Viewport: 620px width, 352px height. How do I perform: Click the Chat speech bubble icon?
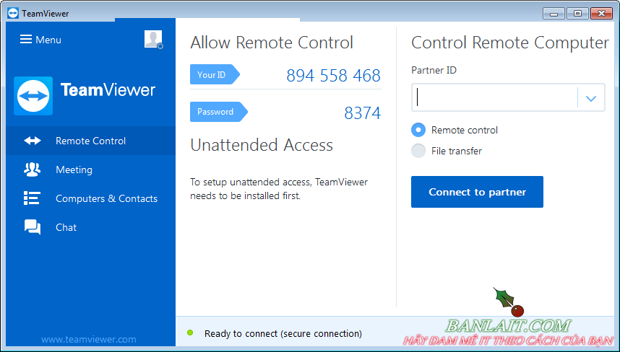click(33, 227)
